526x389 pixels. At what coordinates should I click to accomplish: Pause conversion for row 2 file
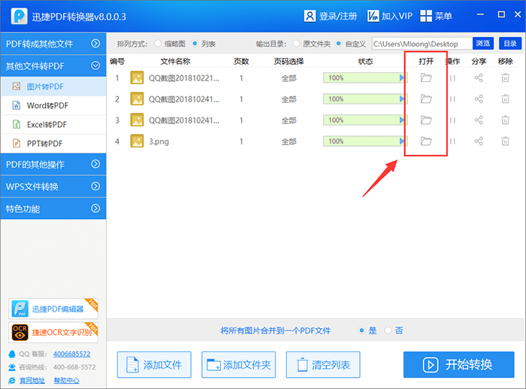pos(452,99)
